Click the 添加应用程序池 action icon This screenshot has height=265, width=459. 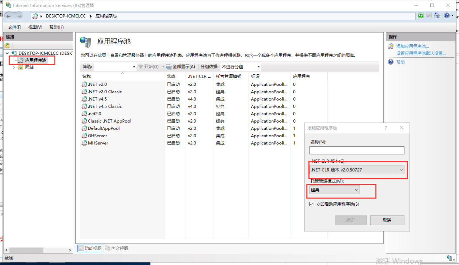(x=391, y=46)
